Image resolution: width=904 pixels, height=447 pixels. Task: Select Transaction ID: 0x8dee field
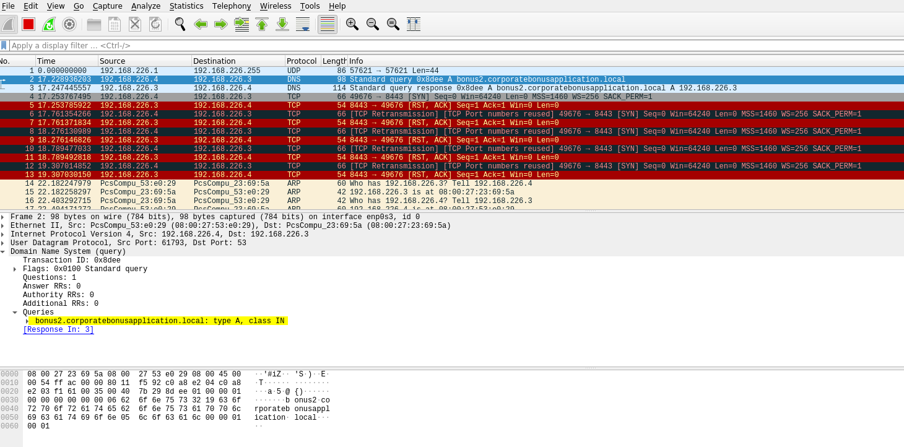pyautogui.click(x=72, y=261)
